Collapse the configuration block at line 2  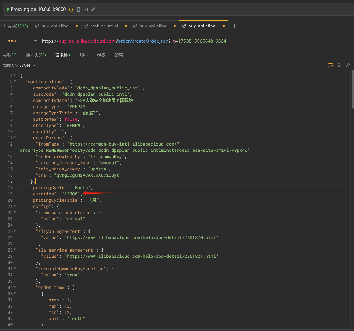(15, 81)
